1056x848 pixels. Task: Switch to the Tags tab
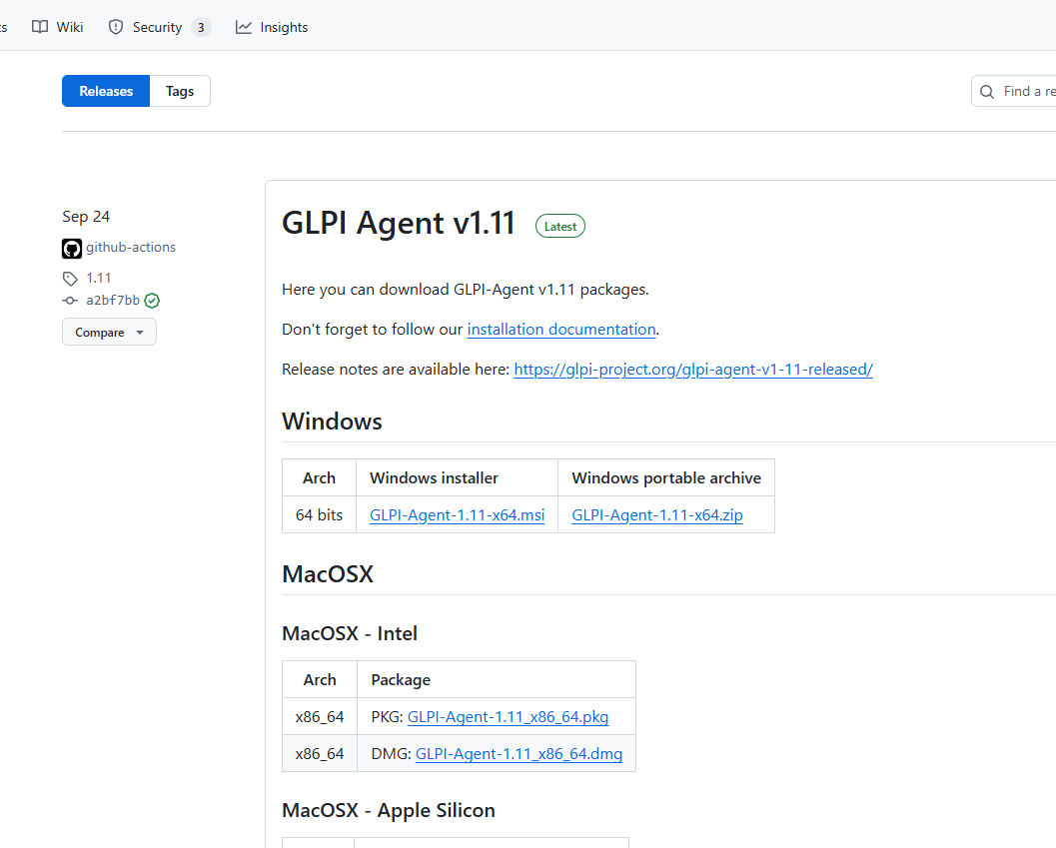tap(180, 91)
